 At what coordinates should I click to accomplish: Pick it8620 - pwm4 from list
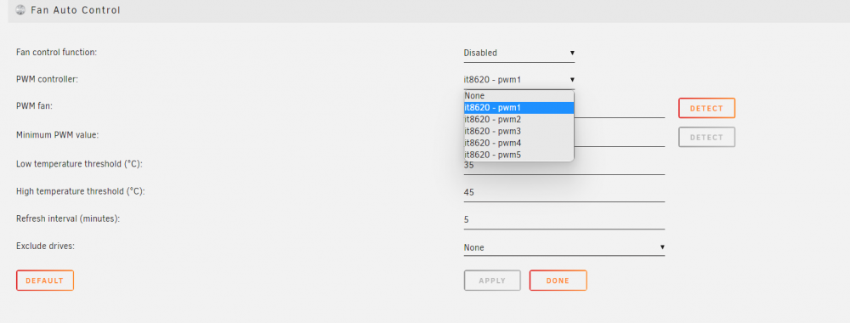coord(518,144)
